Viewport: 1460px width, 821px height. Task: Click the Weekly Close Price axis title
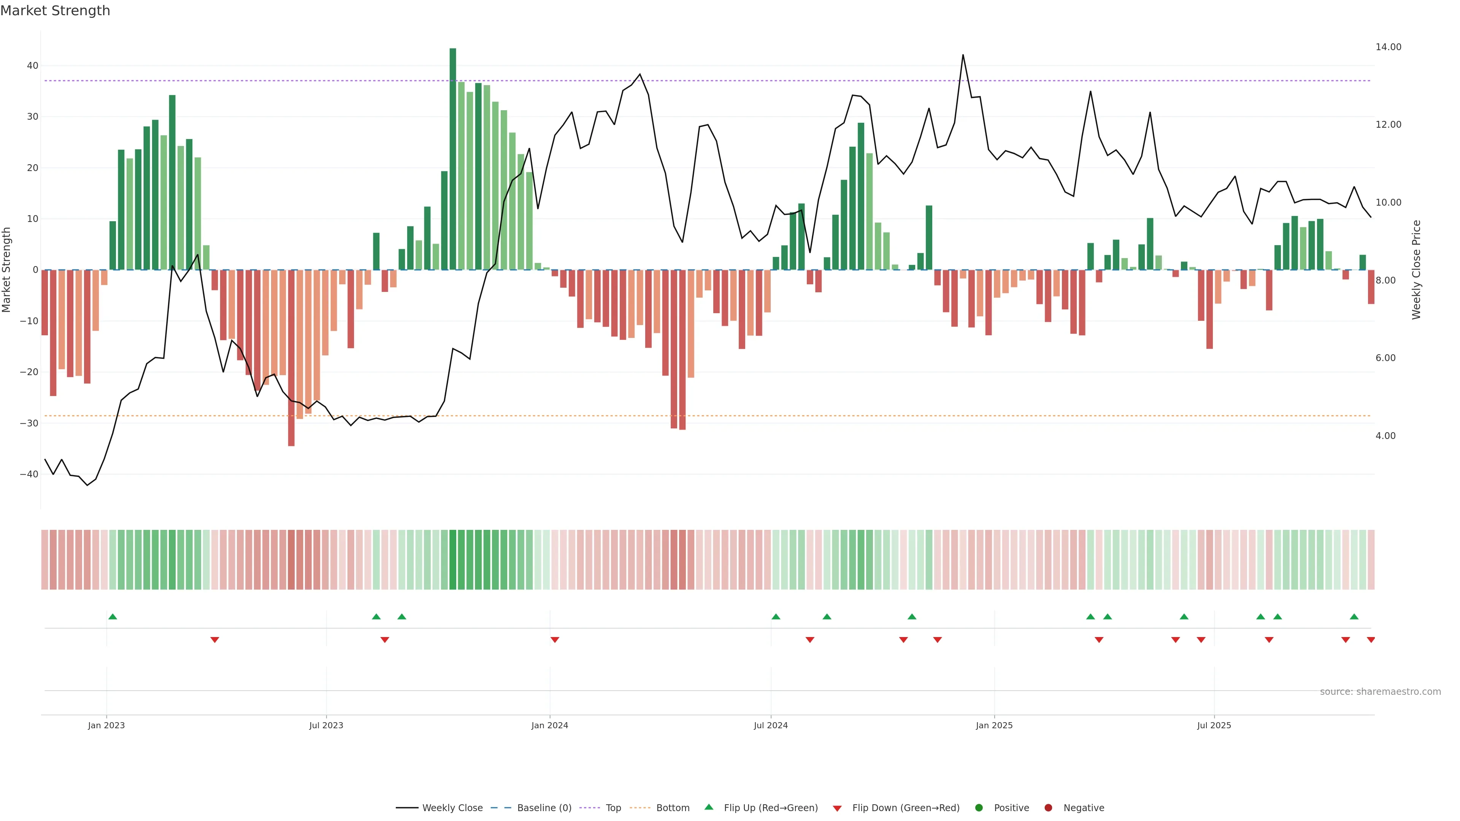click(1416, 270)
